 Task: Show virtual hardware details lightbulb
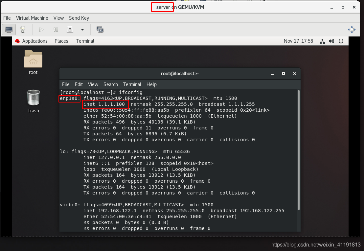[23, 30]
